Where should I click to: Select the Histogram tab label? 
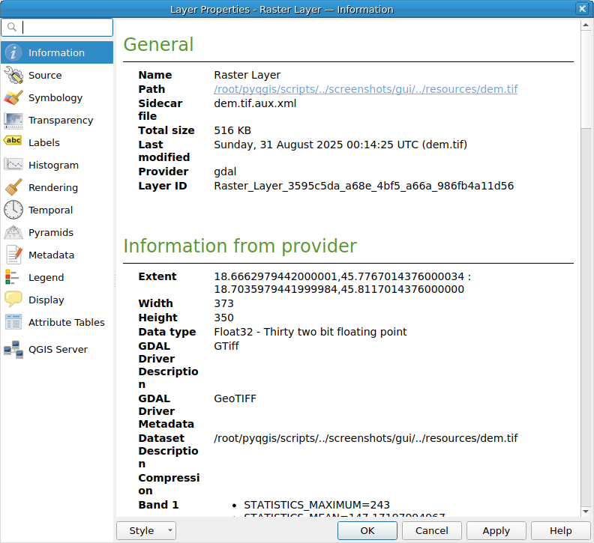pos(53,166)
